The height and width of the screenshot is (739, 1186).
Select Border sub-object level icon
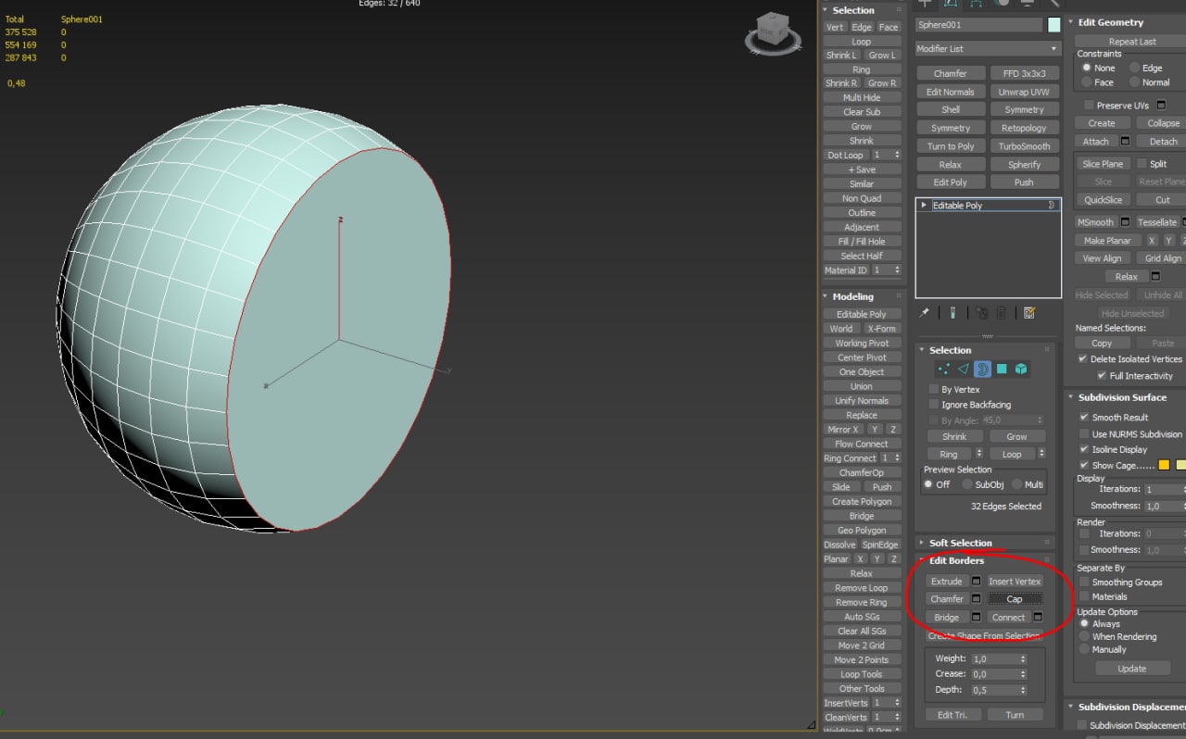click(x=982, y=369)
